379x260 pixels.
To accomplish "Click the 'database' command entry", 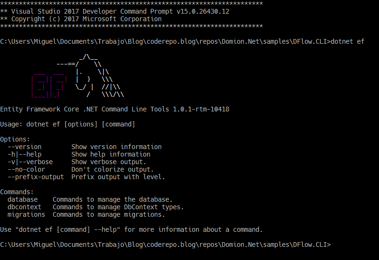I will pos(23,199).
